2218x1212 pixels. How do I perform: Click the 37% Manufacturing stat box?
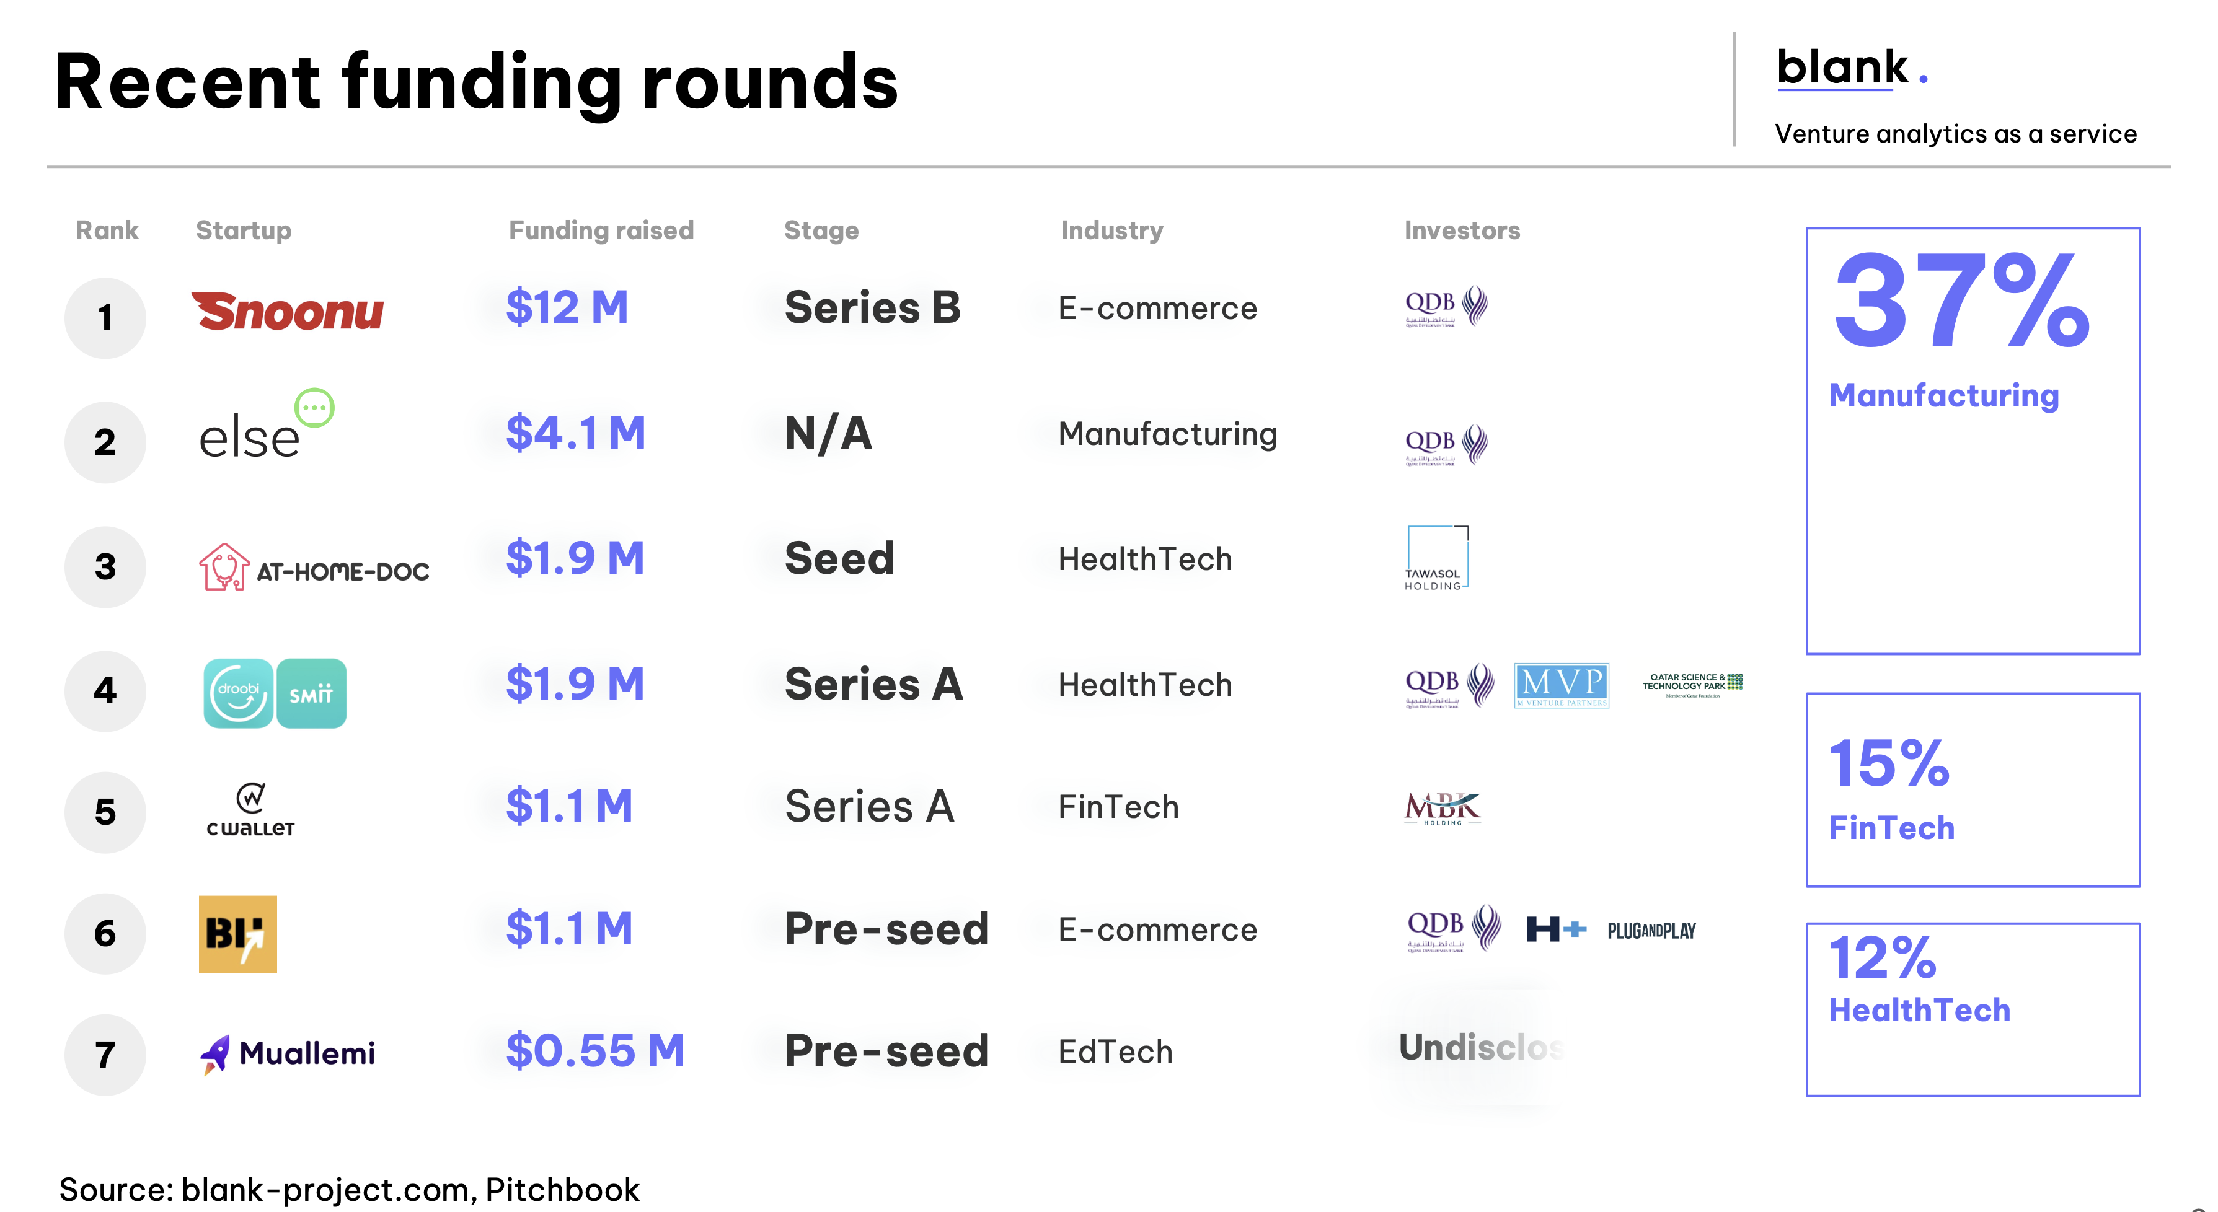point(1972,441)
